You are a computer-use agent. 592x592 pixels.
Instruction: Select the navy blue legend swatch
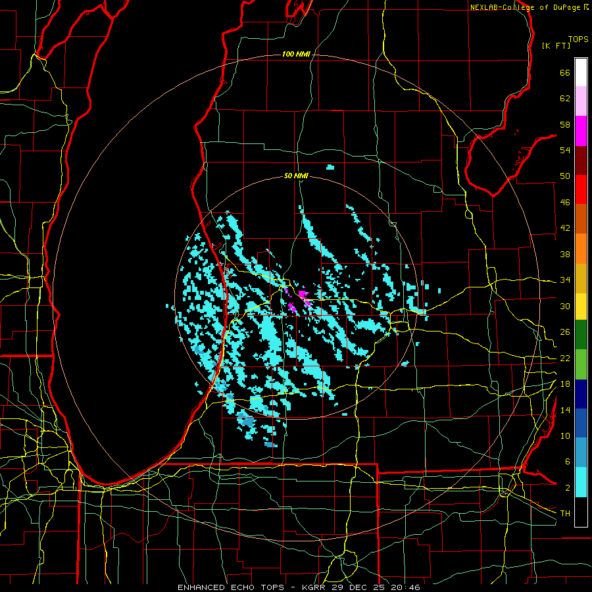(581, 394)
